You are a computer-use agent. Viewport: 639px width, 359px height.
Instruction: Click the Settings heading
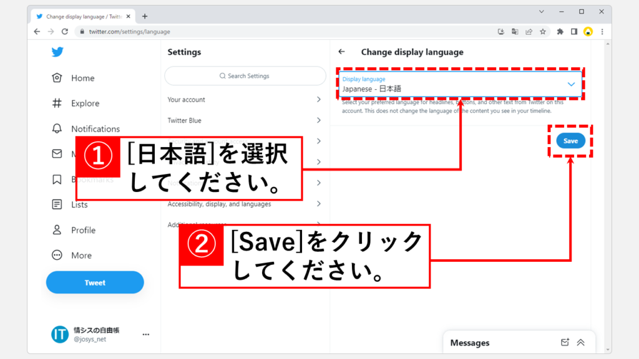[x=184, y=52]
